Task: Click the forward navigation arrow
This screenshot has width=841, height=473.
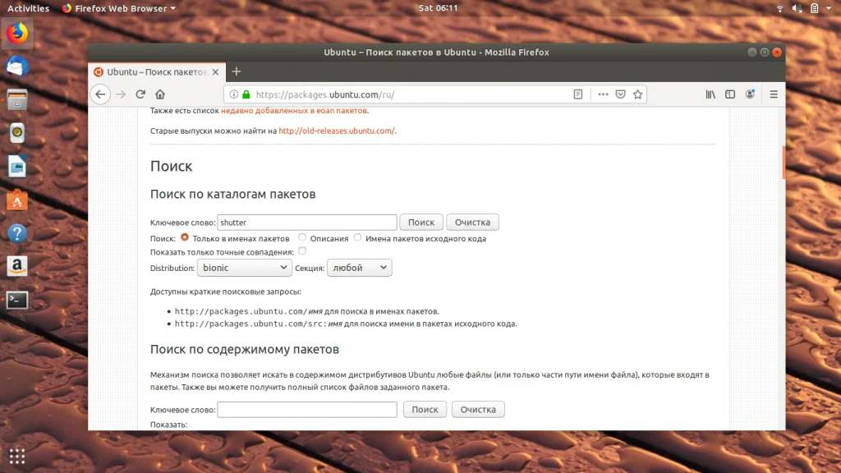Action: tap(121, 94)
